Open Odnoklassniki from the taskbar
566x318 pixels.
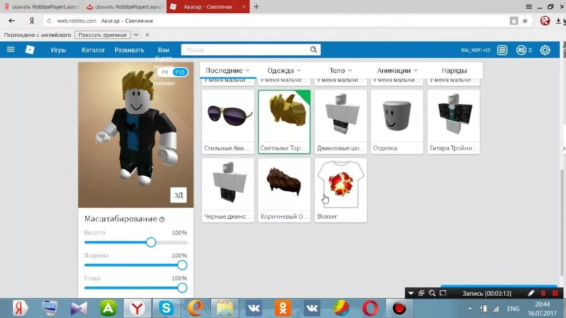[x=283, y=309]
